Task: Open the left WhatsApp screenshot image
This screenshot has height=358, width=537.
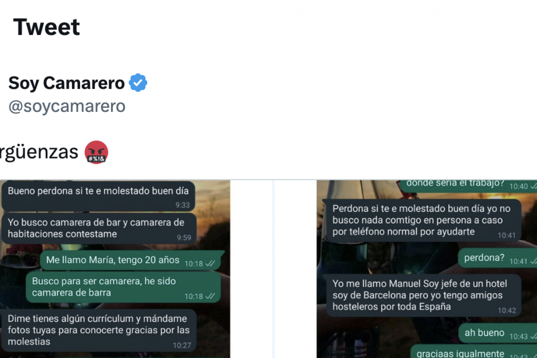Action: click(115, 269)
